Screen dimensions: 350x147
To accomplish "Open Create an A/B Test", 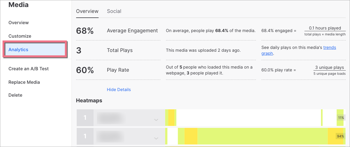I will 29,69.
